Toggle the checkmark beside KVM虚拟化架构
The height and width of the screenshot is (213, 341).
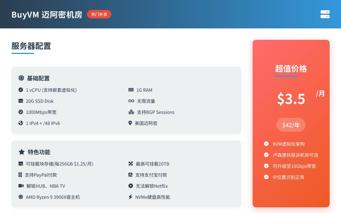[x=266, y=144]
